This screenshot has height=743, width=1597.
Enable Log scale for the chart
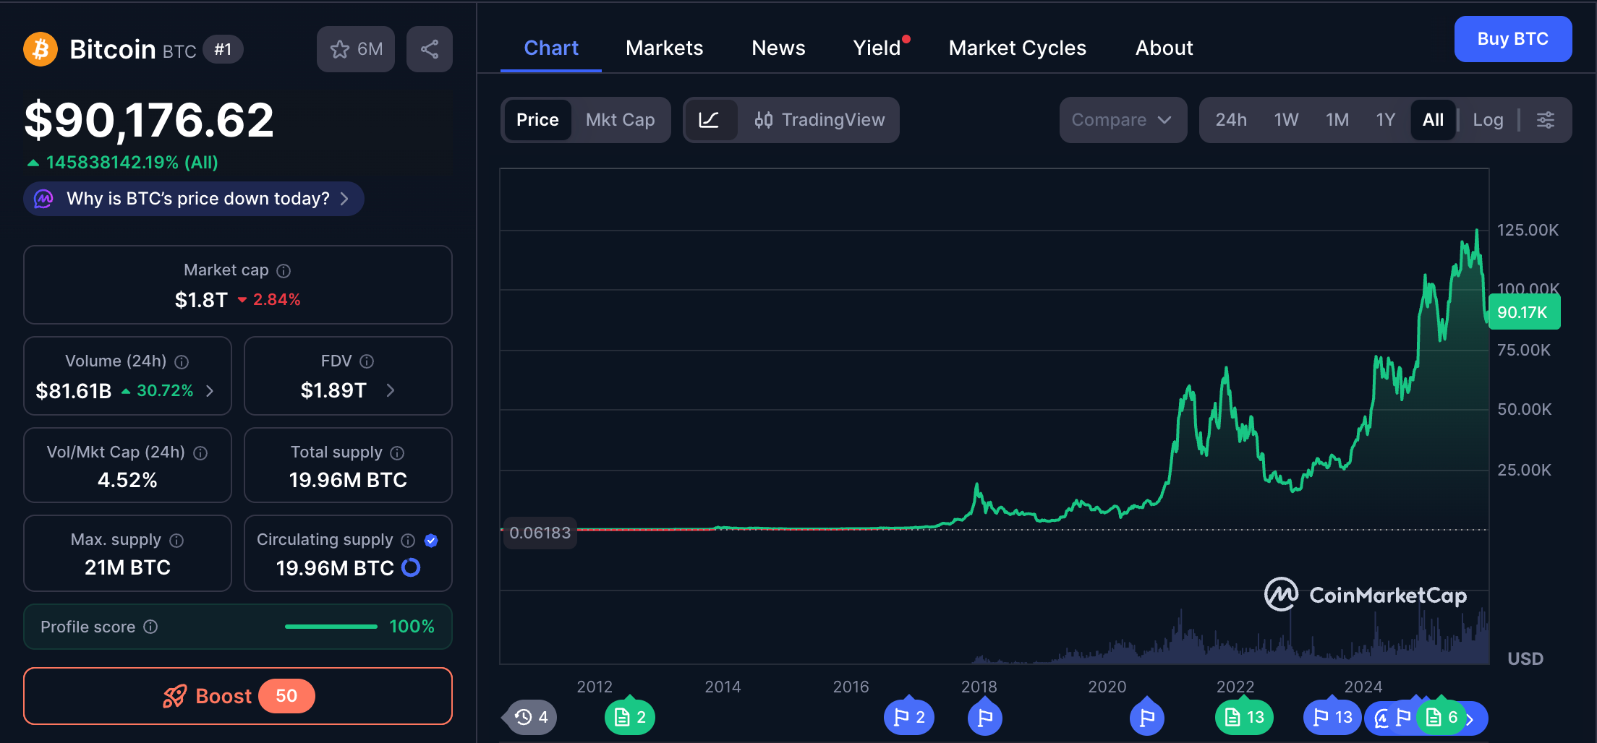pos(1487,120)
